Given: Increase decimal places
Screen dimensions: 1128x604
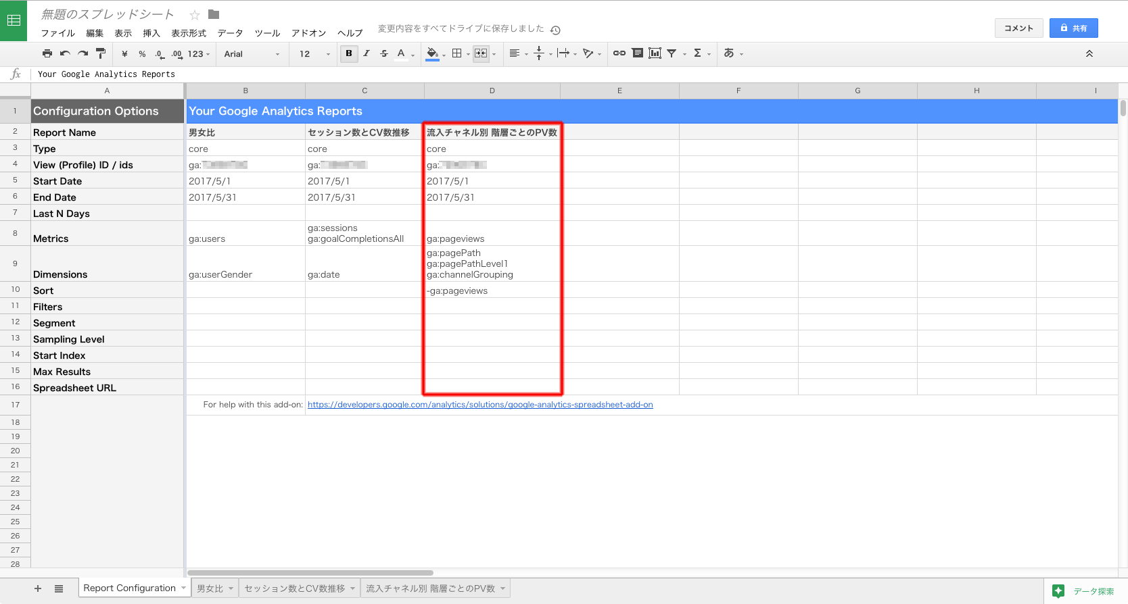Looking at the screenshot, I should tap(177, 54).
